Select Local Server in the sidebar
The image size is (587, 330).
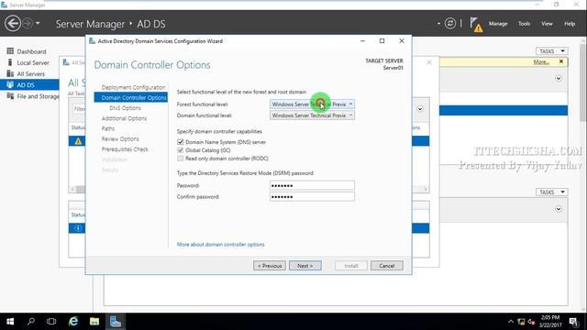[33, 63]
